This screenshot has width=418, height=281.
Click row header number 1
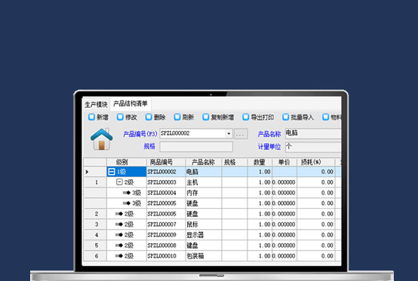[x=95, y=182]
